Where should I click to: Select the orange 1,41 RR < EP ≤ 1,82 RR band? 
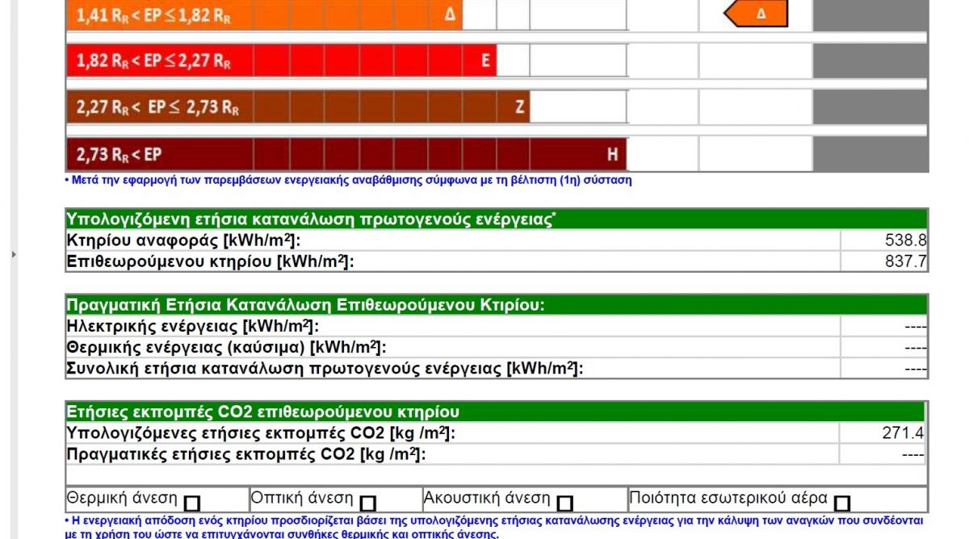point(264,15)
